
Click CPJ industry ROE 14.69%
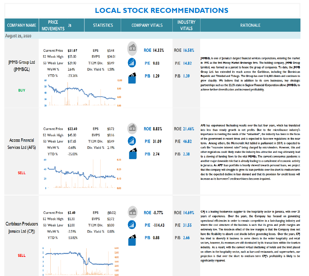[189, 213]
